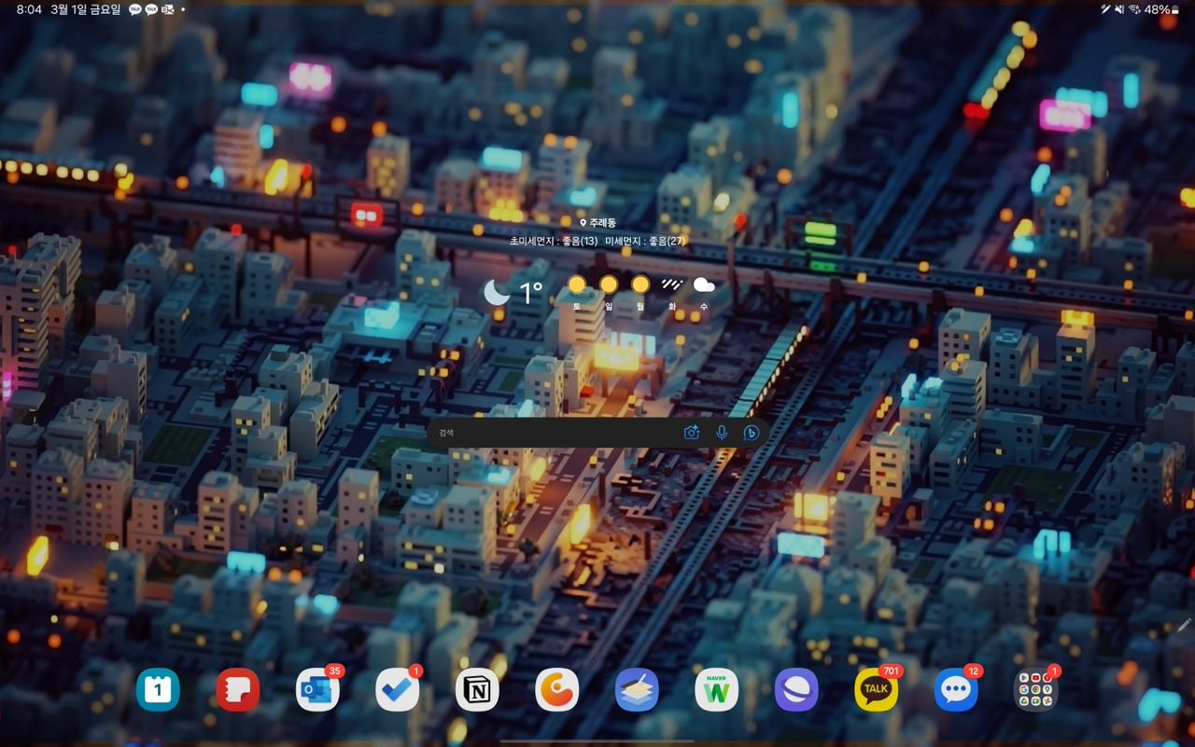The width and height of the screenshot is (1195, 747).
Task: Open the blue layered note-taking app
Action: pos(637,690)
